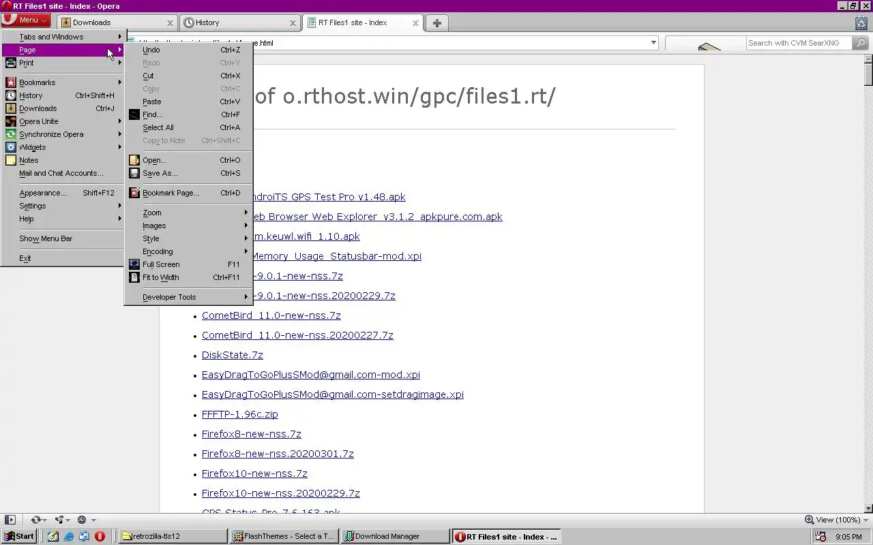This screenshot has height=545, width=873.
Task: Click the Widgets gear icon in menu
Action: point(11,147)
